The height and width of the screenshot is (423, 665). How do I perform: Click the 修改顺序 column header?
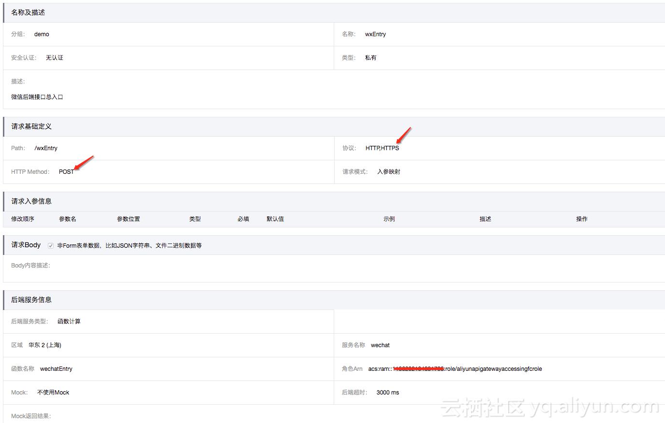point(23,219)
